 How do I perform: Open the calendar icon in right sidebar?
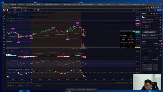[x=161, y=27]
